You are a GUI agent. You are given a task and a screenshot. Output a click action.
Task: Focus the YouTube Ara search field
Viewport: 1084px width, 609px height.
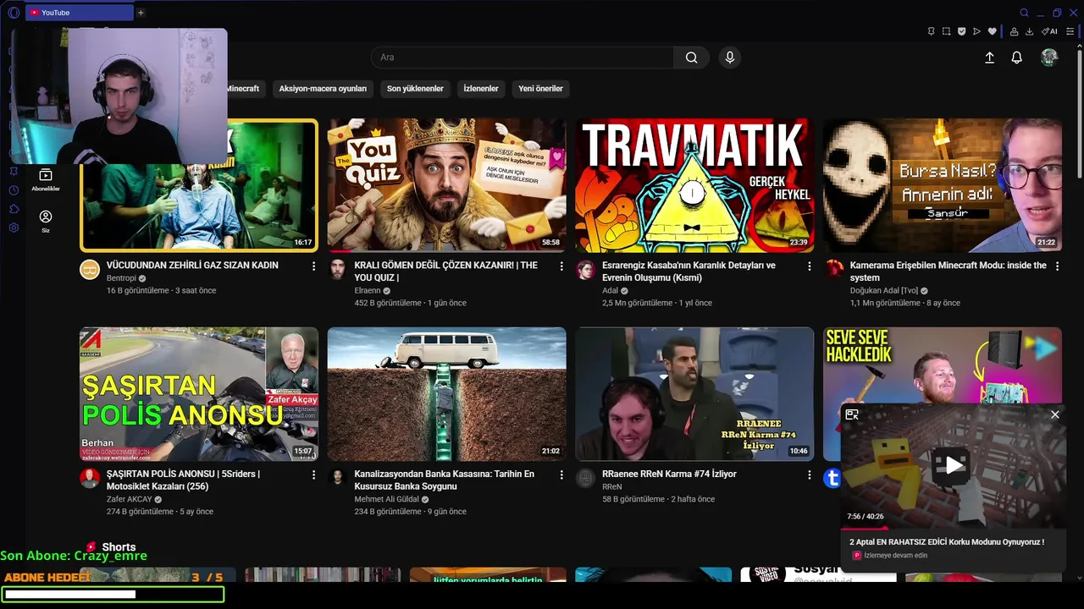[523, 58]
